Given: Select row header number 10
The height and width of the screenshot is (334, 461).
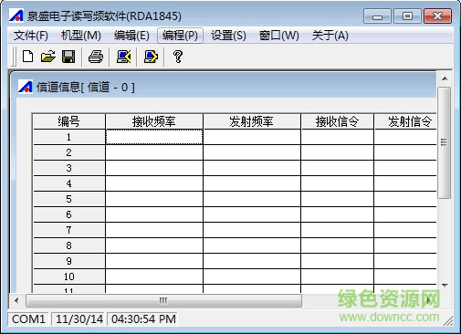Looking at the screenshot, I should pyautogui.click(x=68, y=277).
